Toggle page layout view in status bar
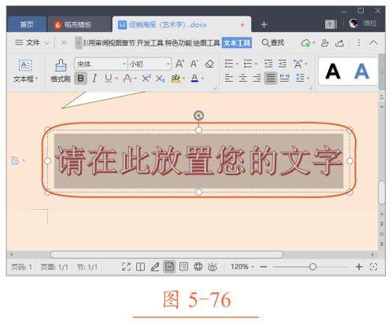The image size is (392, 323). pyautogui.click(x=169, y=266)
